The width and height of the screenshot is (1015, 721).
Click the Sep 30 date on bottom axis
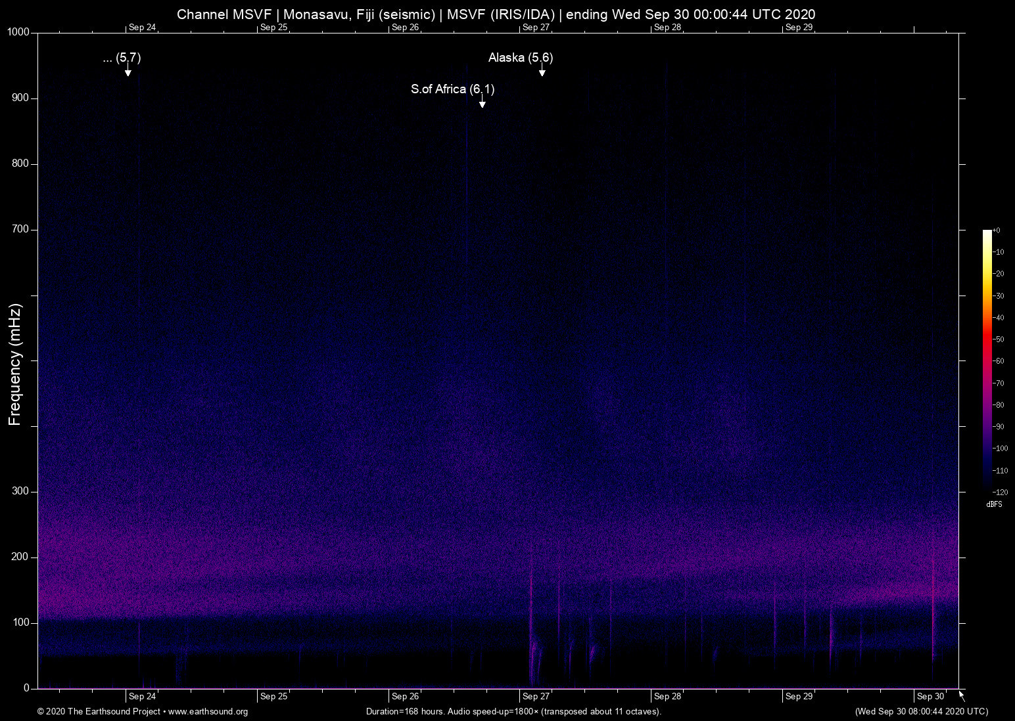[x=930, y=697]
